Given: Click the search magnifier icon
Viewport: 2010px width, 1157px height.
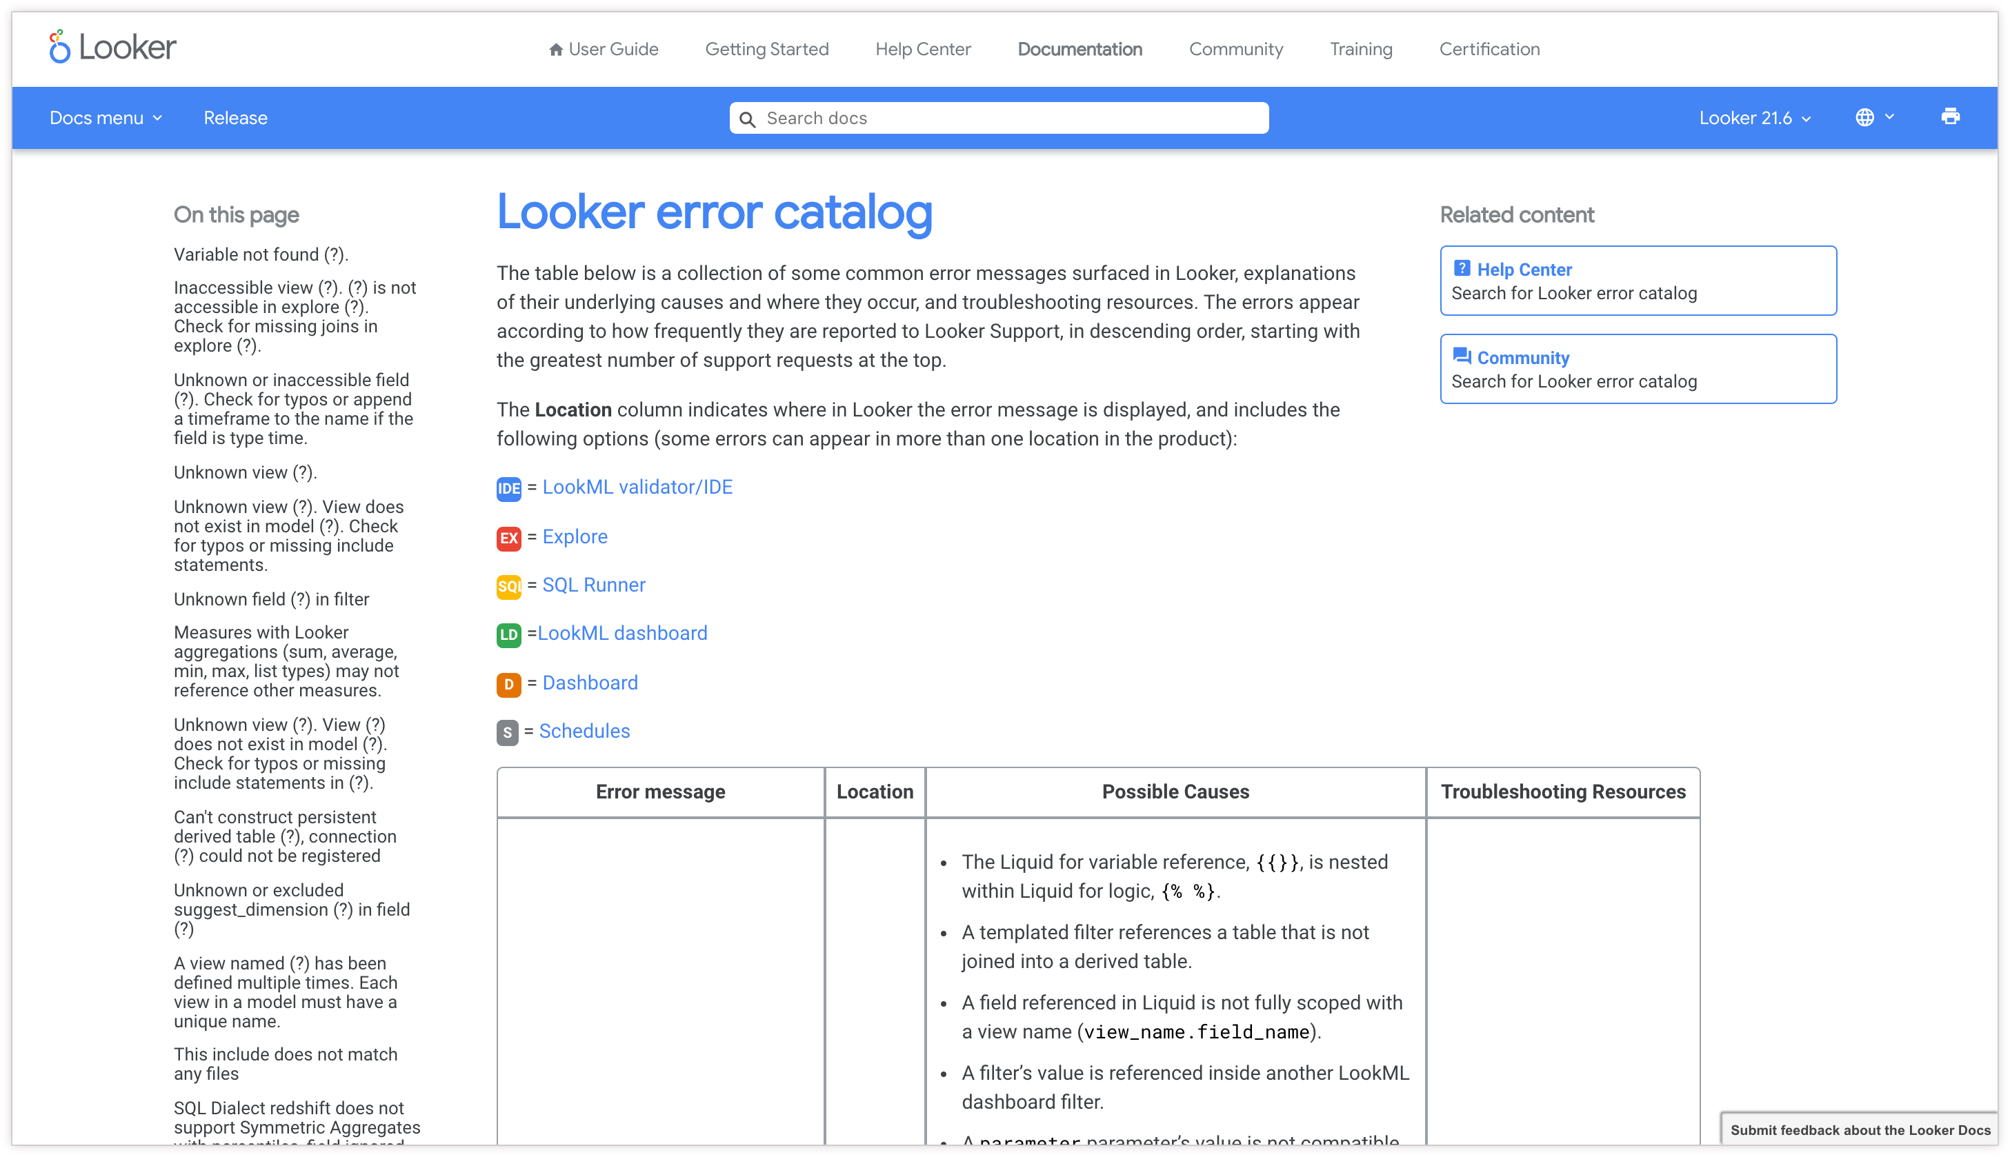Looking at the screenshot, I should pyautogui.click(x=747, y=119).
